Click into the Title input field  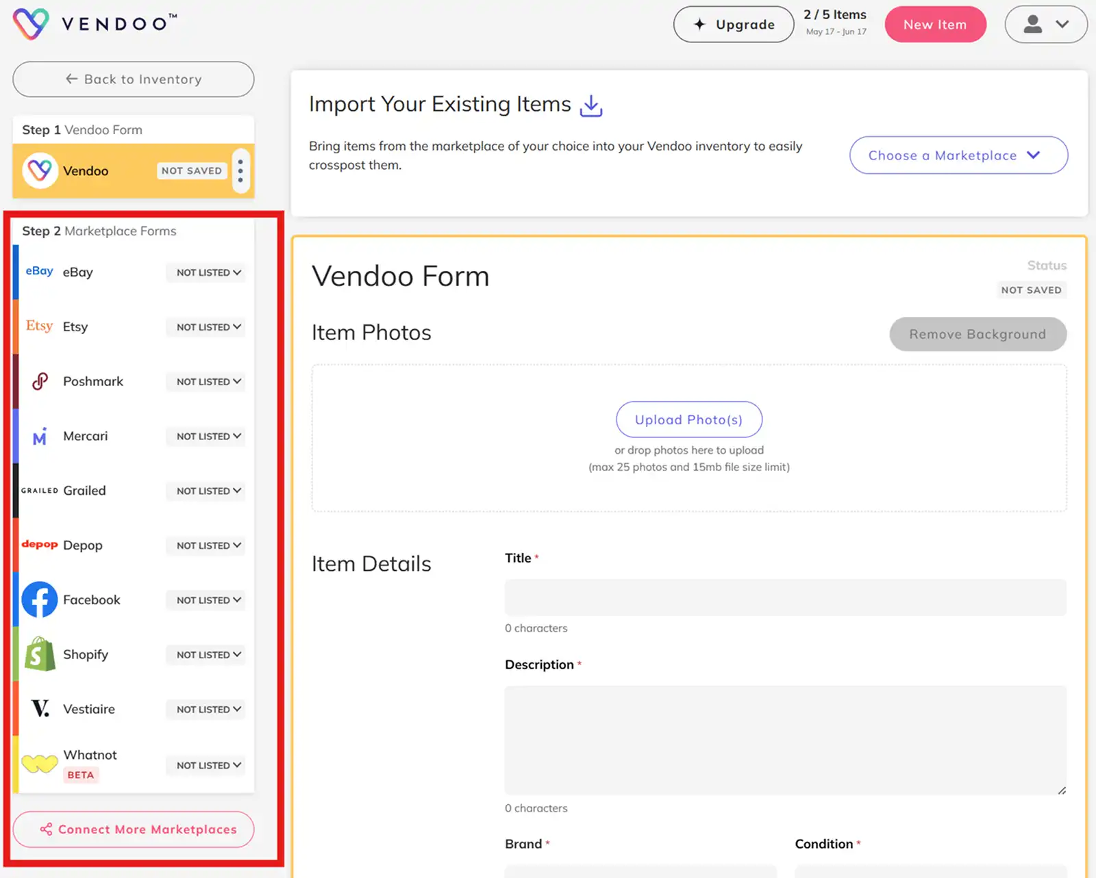(x=786, y=597)
